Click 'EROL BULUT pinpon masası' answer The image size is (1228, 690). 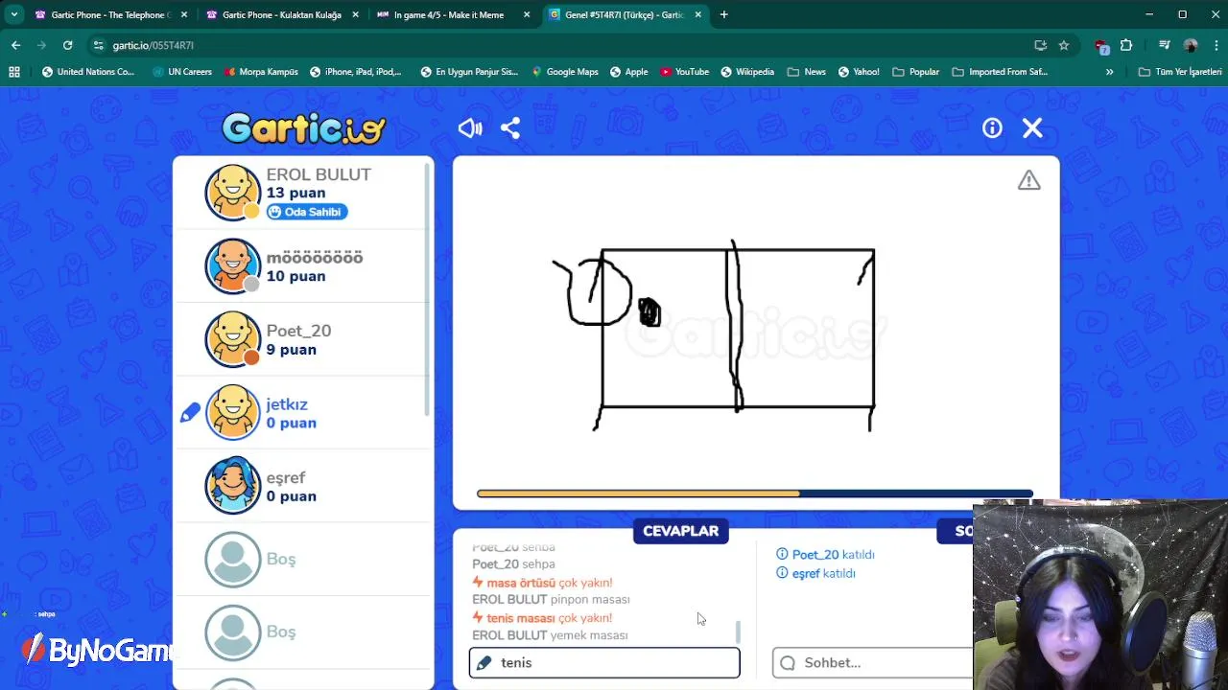click(x=551, y=600)
